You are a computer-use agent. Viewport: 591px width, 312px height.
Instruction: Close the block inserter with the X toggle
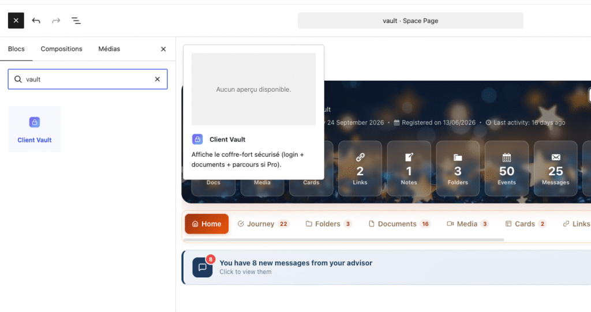click(x=16, y=21)
